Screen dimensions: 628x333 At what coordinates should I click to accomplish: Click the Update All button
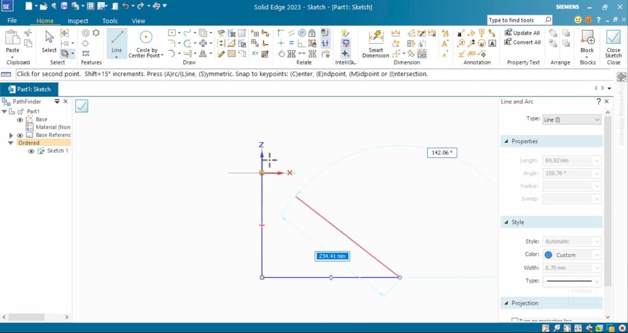pos(522,33)
